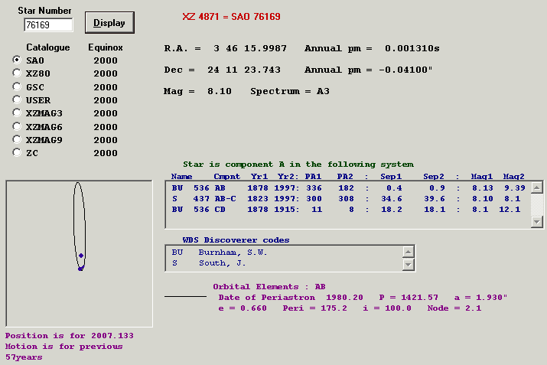Viewport: 547px width, 365px height.
Task: Click the P = 1421.57 period value
Action: pyautogui.click(x=409, y=298)
